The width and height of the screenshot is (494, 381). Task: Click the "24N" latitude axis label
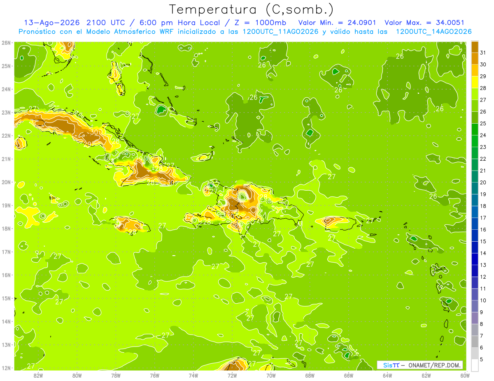(6, 89)
